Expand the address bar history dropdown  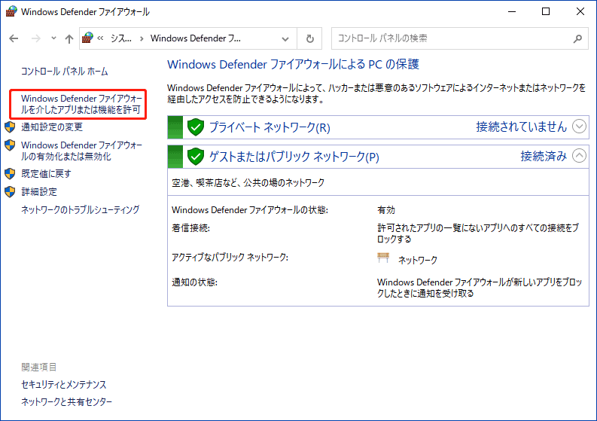coord(285,38)
